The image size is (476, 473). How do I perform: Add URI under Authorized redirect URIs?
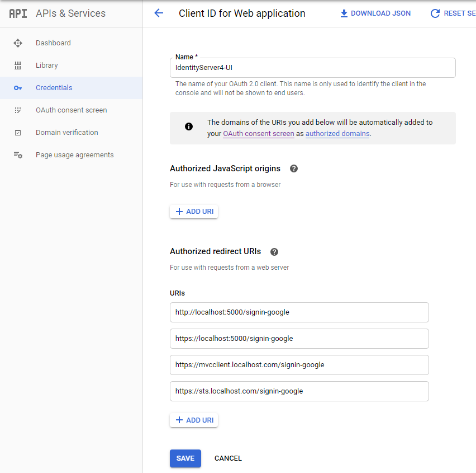pyautogui.click(x=194, y=420)
